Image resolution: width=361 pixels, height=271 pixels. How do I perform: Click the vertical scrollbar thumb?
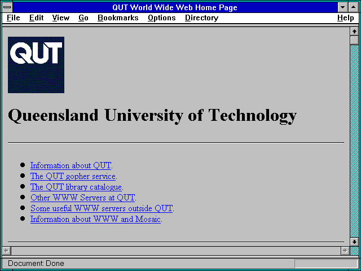point(354,40)
